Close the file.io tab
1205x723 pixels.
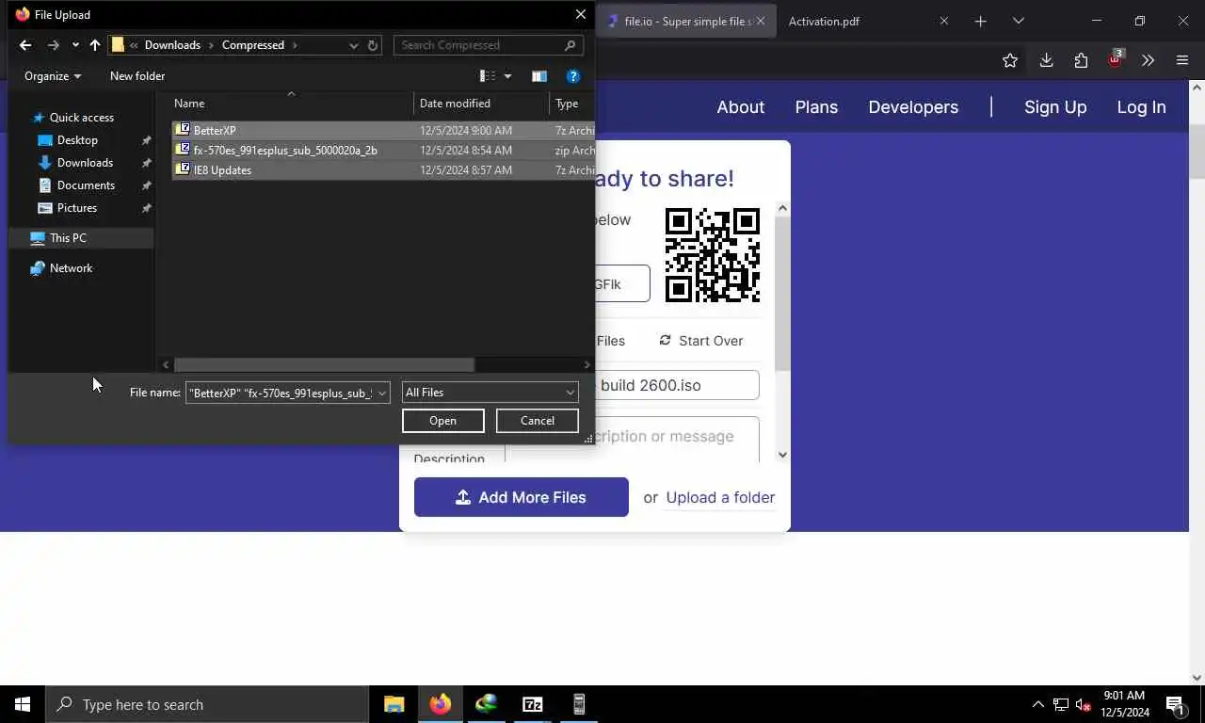[761, 21]
